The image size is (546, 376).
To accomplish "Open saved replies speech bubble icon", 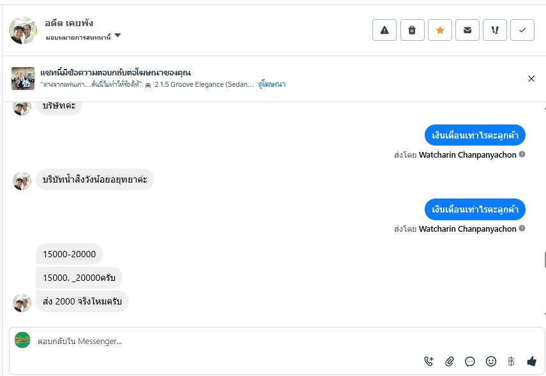I will [x=470, y=361].
